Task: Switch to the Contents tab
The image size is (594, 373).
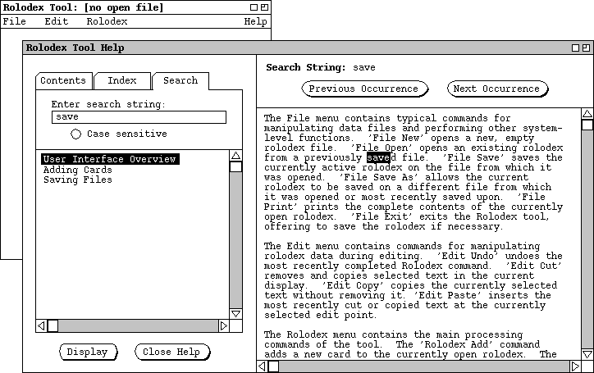Action: 63,80
